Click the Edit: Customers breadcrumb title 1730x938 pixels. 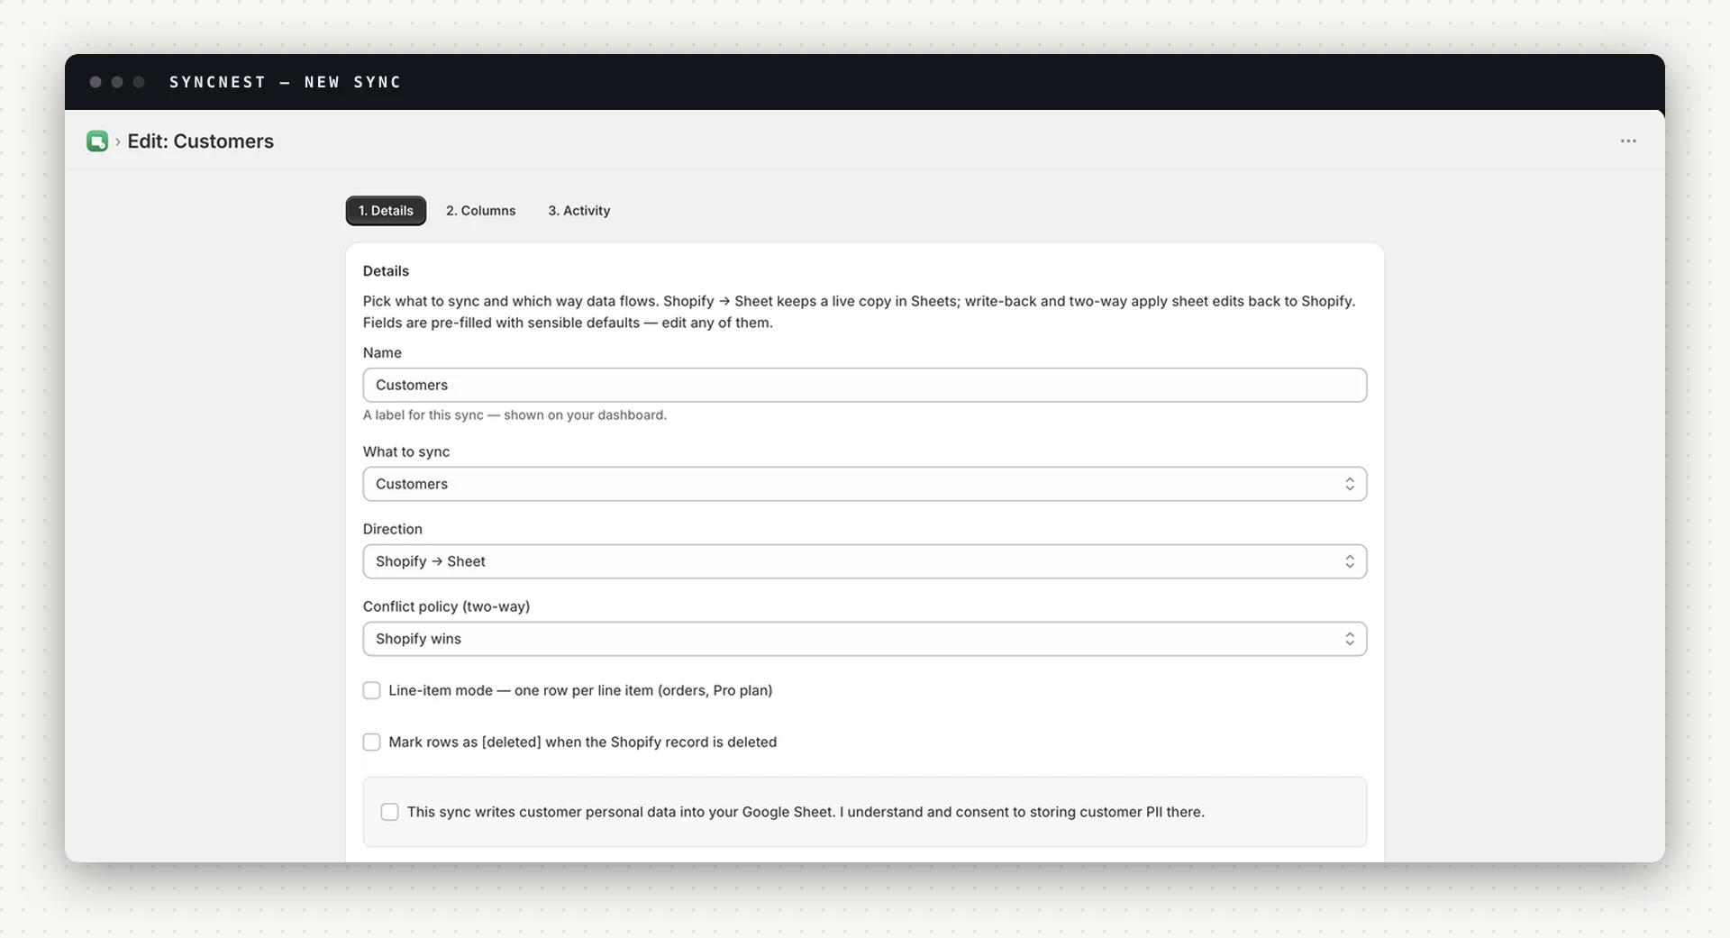pyautogui.click(x=200, y=141)
